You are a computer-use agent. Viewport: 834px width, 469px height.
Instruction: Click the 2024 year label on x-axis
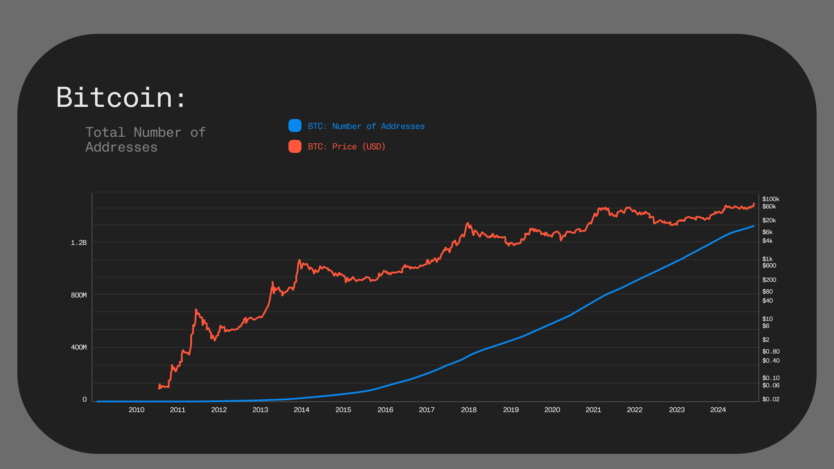point(718,410)
